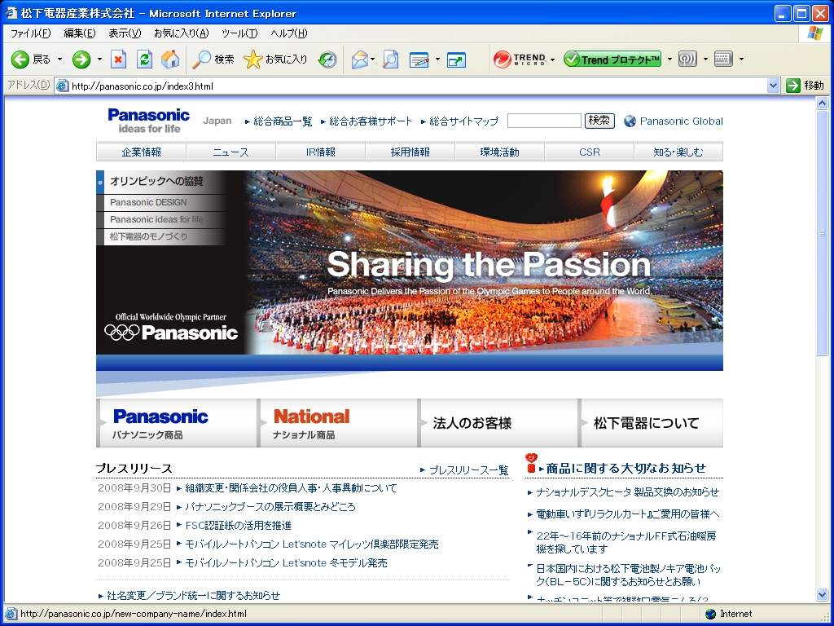
Task: Click the IE icon in title bar
Action: point(11,13)
